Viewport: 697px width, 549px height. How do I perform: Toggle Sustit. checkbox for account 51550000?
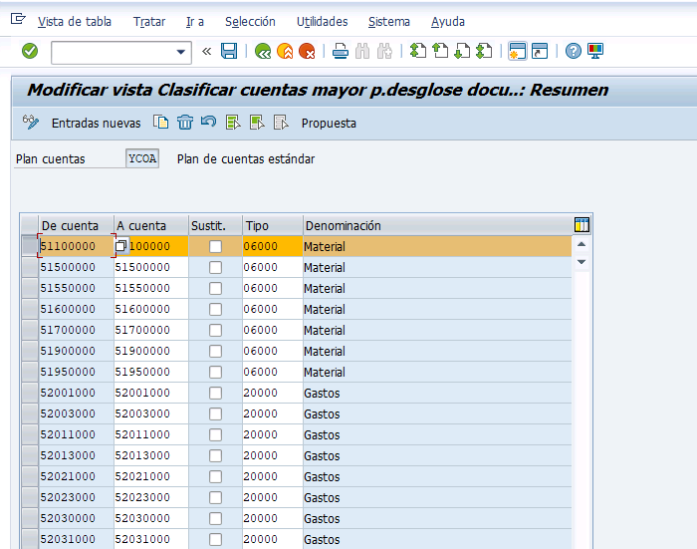[x=216, y=288]
